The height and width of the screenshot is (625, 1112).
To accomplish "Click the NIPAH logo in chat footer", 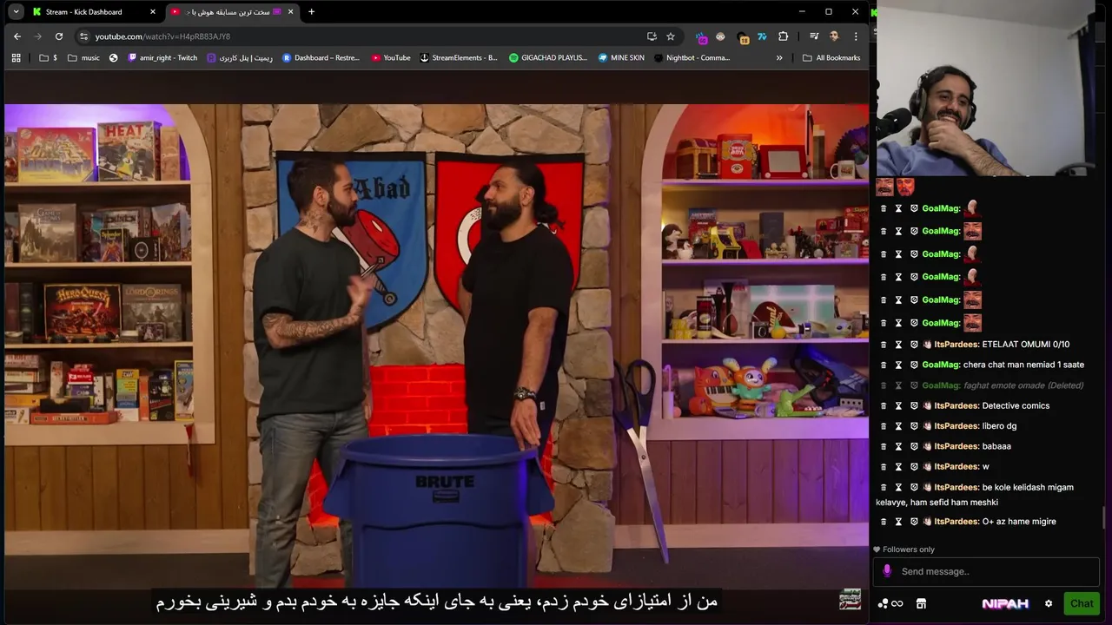I will point(1005,603).
